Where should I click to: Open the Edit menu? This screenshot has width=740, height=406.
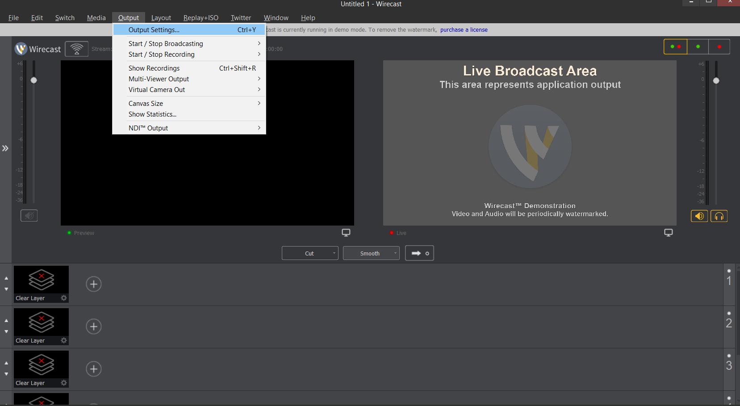click(x=37, y=18)
